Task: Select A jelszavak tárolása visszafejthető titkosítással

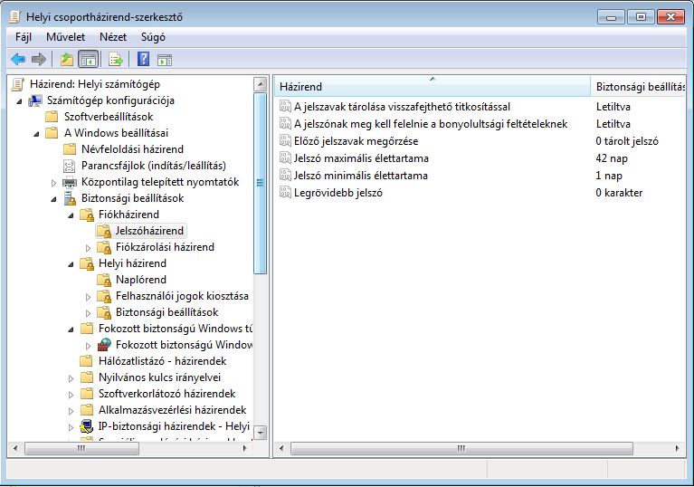Action: tap(402, 107)
